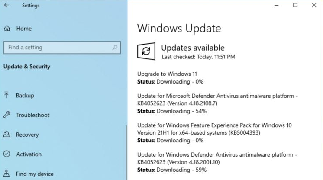This screenshot has height=180, width=323.
Task: Click the Windows Update page title
Action: pos(179,28)
